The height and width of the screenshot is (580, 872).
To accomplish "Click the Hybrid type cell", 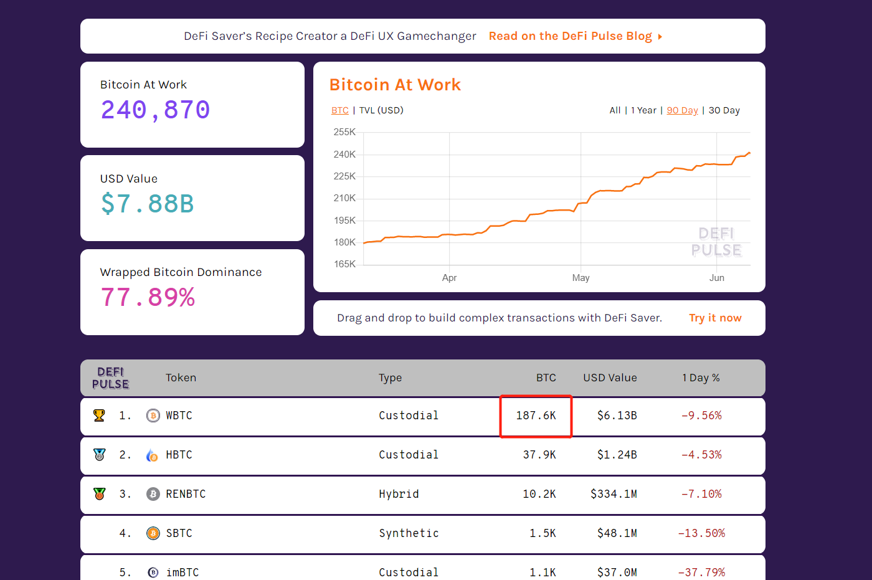I will [399, 494].
